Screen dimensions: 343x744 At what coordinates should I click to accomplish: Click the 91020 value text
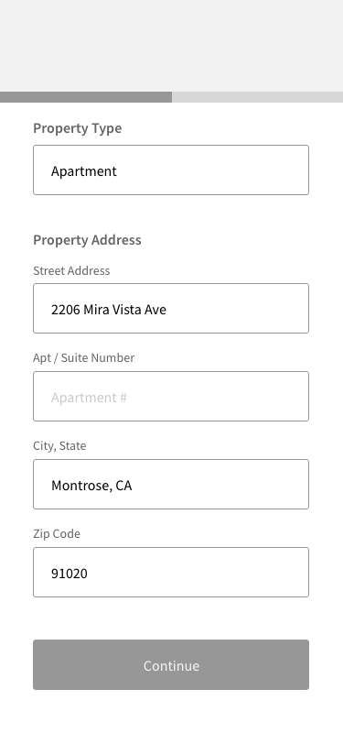(70, 574)
